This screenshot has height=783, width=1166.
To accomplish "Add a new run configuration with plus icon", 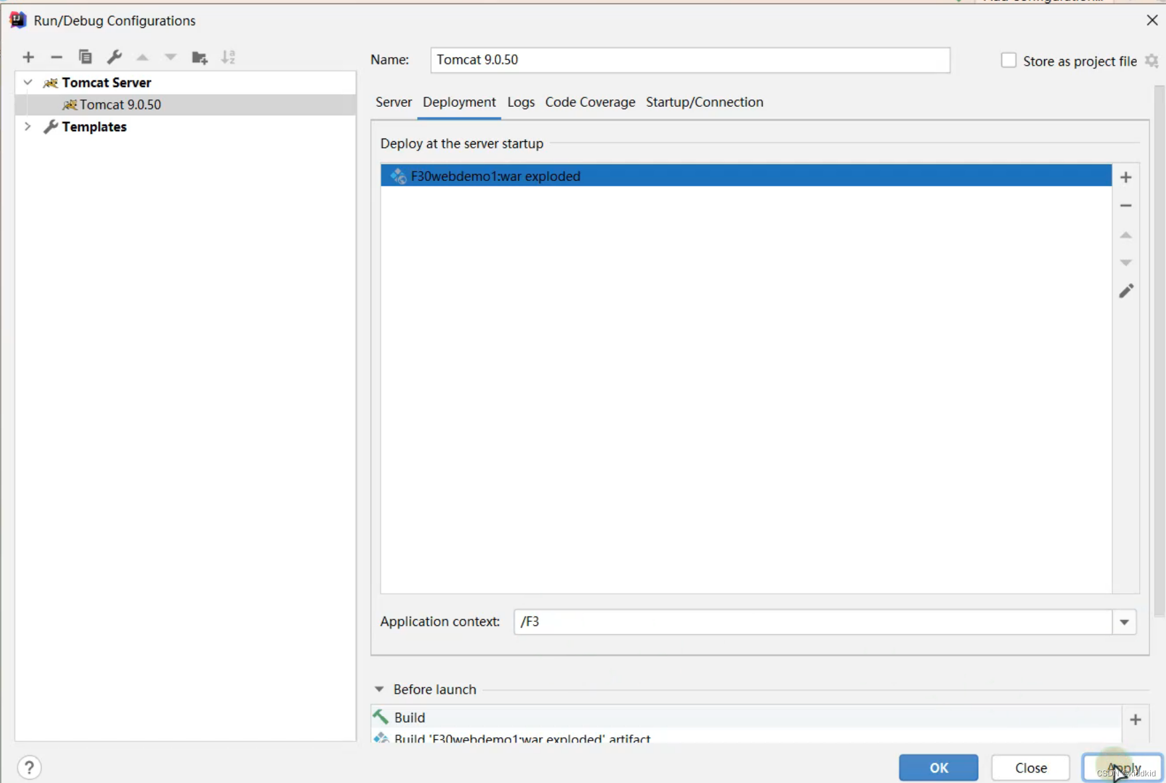I will [x=28, y=57].
